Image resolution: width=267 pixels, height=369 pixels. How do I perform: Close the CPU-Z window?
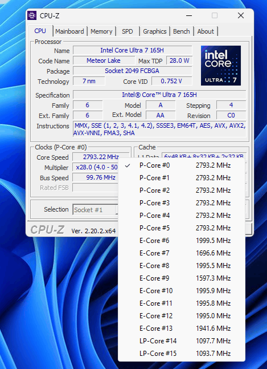pos(241,16)
